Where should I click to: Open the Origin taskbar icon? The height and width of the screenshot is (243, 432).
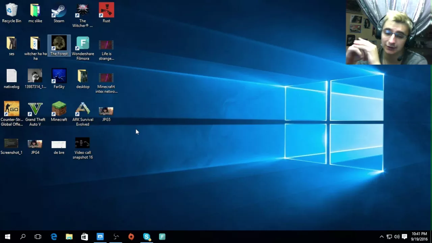[131, 237]
